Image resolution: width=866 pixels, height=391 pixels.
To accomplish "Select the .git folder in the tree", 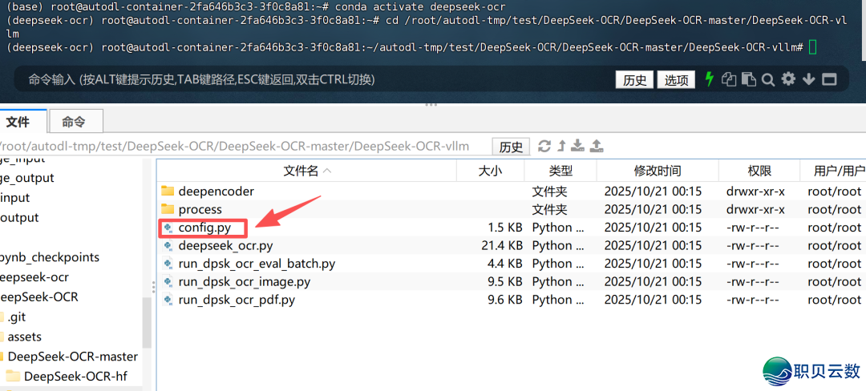I will click(x=17, y=317).
